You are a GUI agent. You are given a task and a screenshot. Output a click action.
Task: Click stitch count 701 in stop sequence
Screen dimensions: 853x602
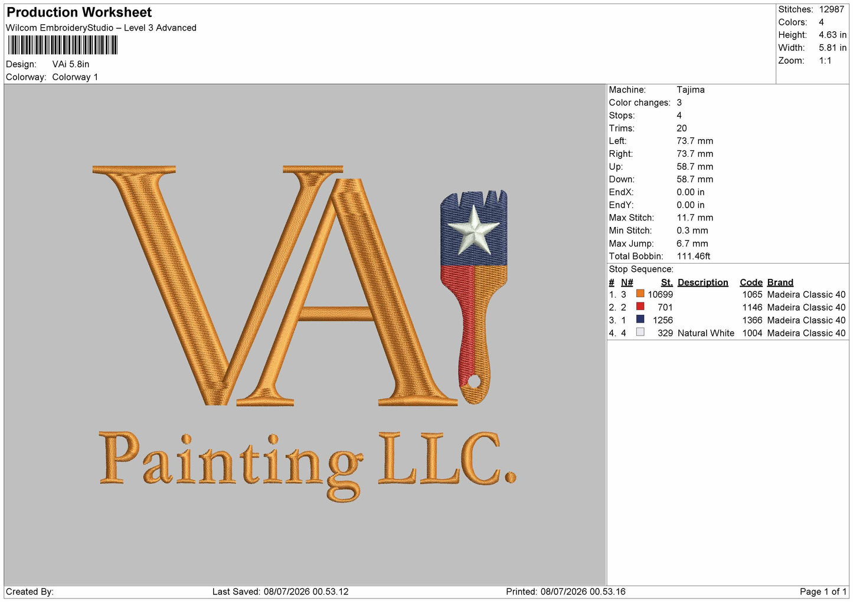[x=665, y=307]
